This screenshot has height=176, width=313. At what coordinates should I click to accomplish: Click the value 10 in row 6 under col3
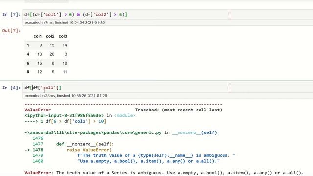click(65, 63)
